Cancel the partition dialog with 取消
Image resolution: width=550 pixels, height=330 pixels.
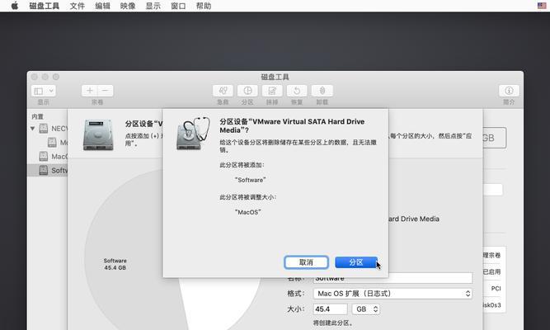[306, 262]
